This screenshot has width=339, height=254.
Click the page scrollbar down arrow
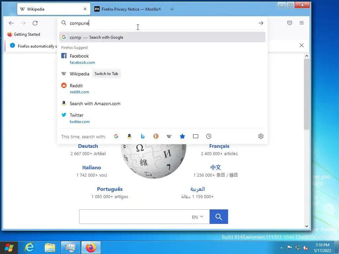click(307, 226)
